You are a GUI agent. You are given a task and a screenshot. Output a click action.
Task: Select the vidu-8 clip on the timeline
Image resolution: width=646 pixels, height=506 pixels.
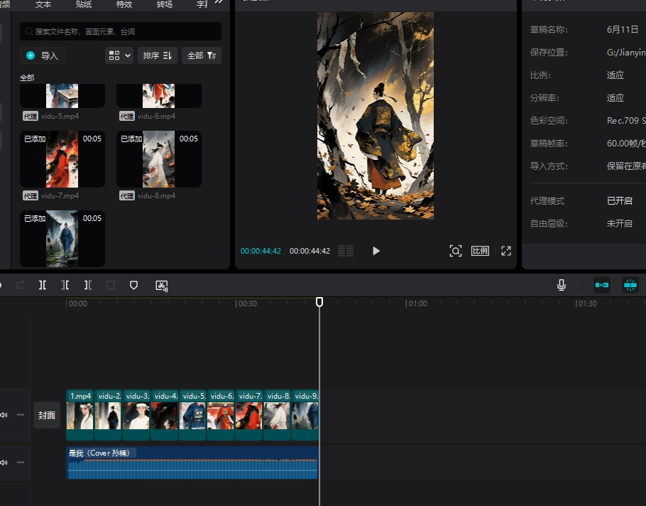point(277,415)
